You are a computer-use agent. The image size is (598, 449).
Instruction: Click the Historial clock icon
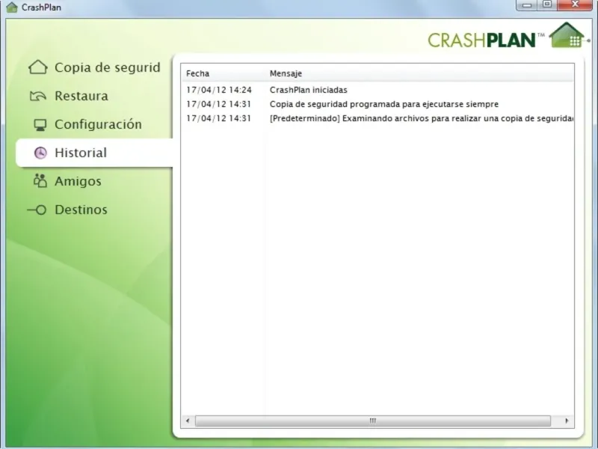pos(40,153)
